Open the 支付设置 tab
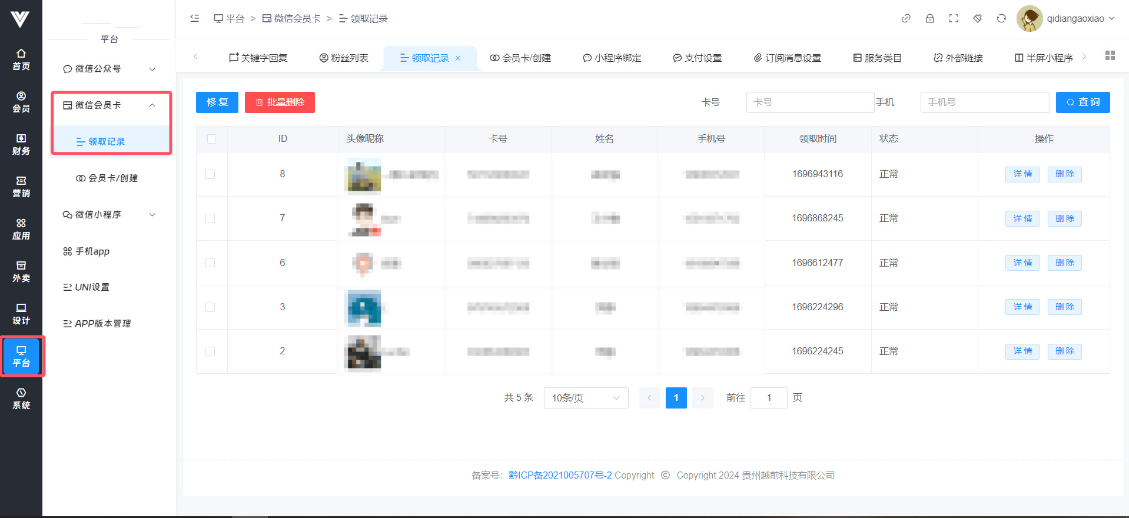The height and width of the screenshot is (518, 1129). click(x=698, y=58)
